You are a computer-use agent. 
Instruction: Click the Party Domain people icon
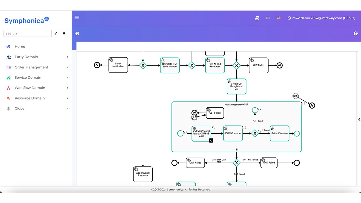pyautogui.click(x=8, y=57)
